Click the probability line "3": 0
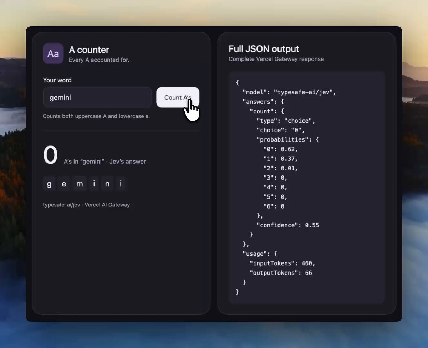428x348 pixels. click(275, 178)
